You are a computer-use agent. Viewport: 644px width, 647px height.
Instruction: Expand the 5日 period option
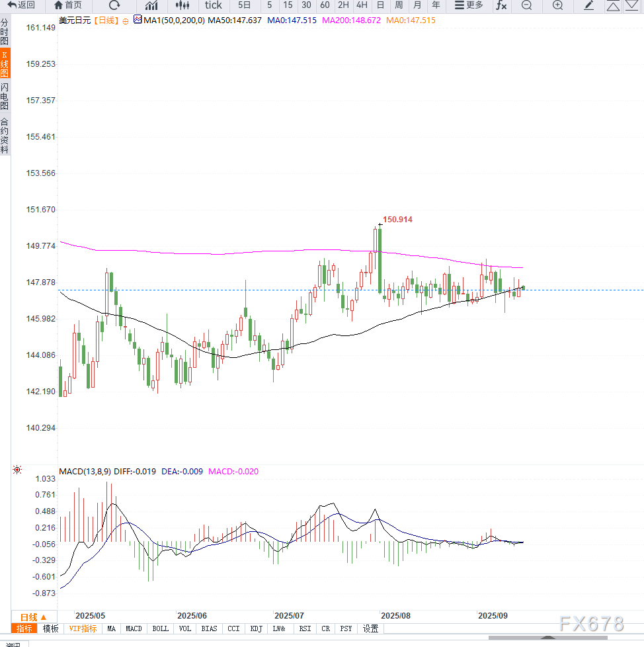(x=245, y=5)
